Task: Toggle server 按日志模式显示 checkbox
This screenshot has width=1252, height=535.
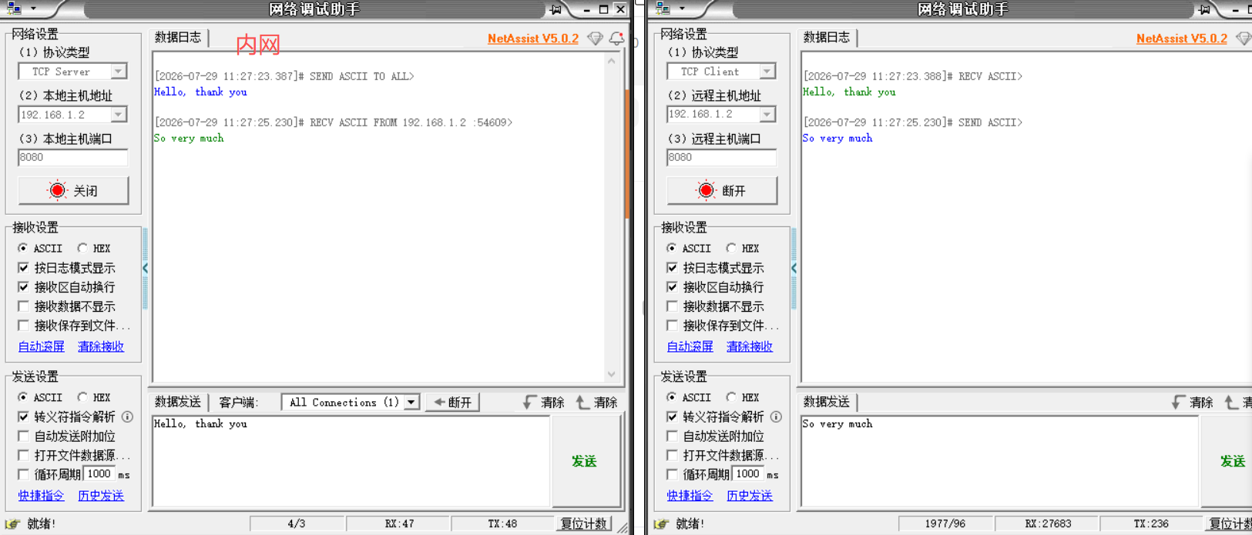Action: point(23,268)
